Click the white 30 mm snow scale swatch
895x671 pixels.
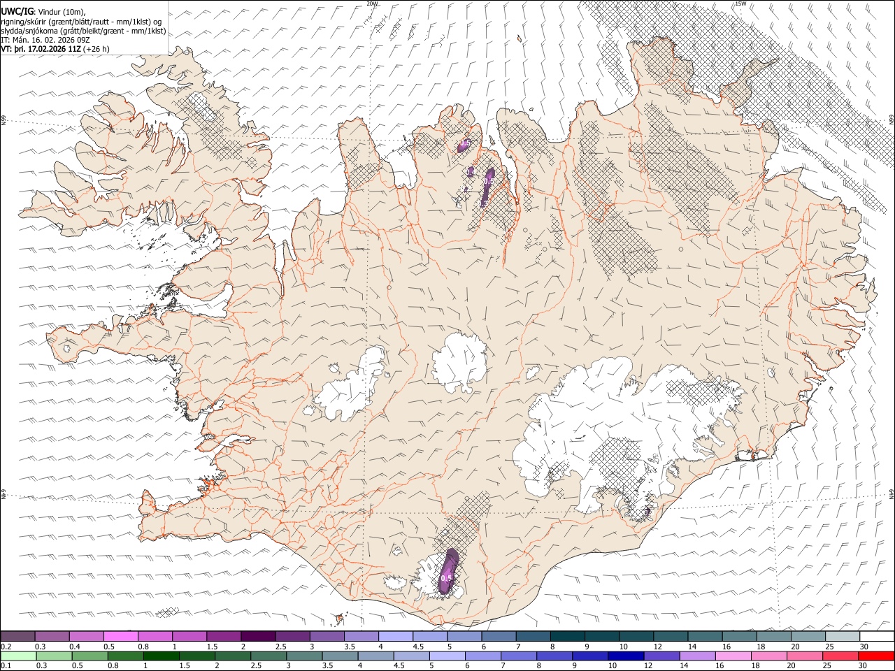(876, 636)
